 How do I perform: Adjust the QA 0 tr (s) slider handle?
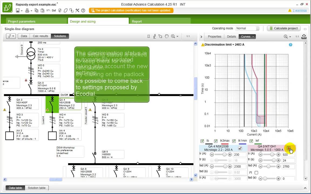click(x=274, y=160)
